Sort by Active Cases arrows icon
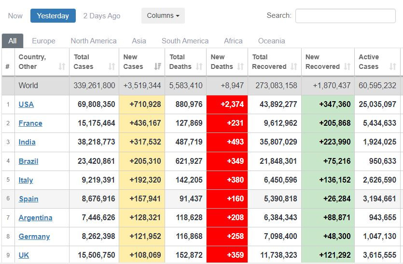Image resolution: width=403 pixels, height=264 pixels. (x=392, y=66)
